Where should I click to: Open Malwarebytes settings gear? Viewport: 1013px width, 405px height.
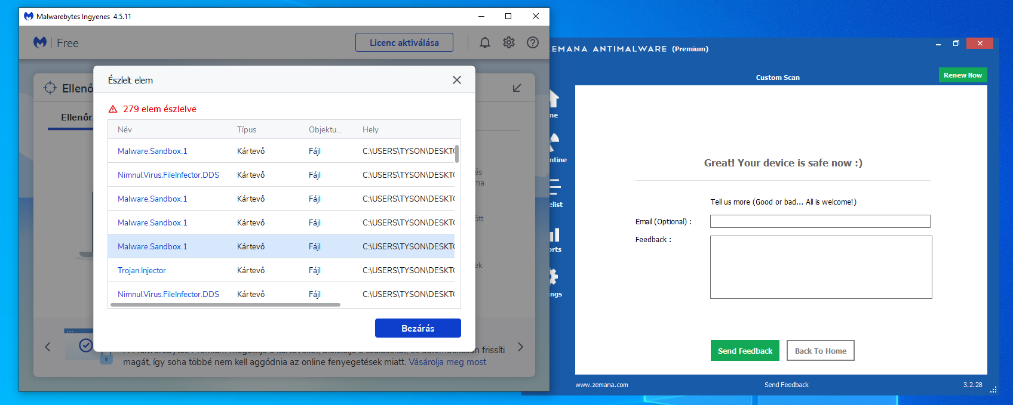(509, 42)
